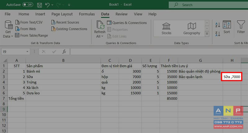Click the formula bar Enter checkmark
Image resolution: width=248 pixels, height=133 pixels.
point(54,52)
